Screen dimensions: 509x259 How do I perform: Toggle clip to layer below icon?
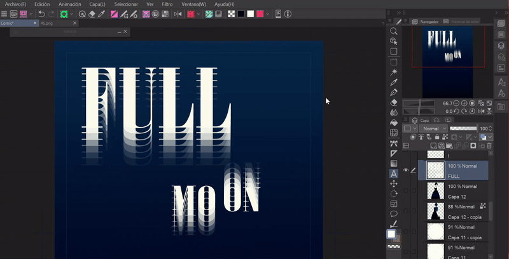tap(413, 137)
